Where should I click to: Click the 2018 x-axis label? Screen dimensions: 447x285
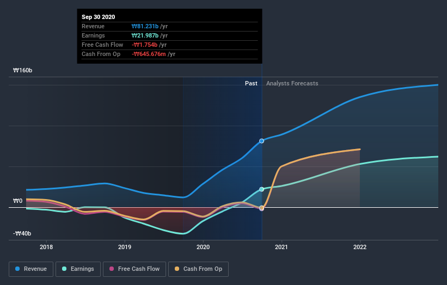click(46, 247)
